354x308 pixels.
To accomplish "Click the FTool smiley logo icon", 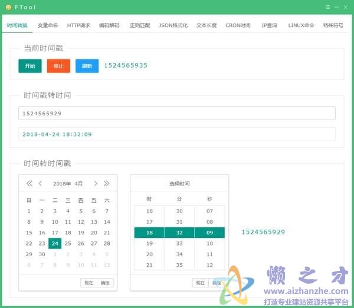I will click(8, 7).
